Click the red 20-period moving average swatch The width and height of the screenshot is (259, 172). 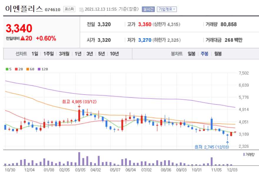click(x=16, y=69)
